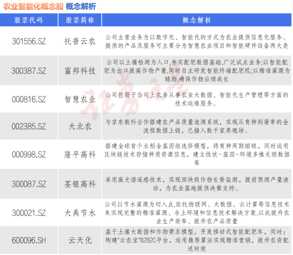Screen dimensions: 293x255
Task: Click stock name 富邦科技
Action: (x=80, y=71)
